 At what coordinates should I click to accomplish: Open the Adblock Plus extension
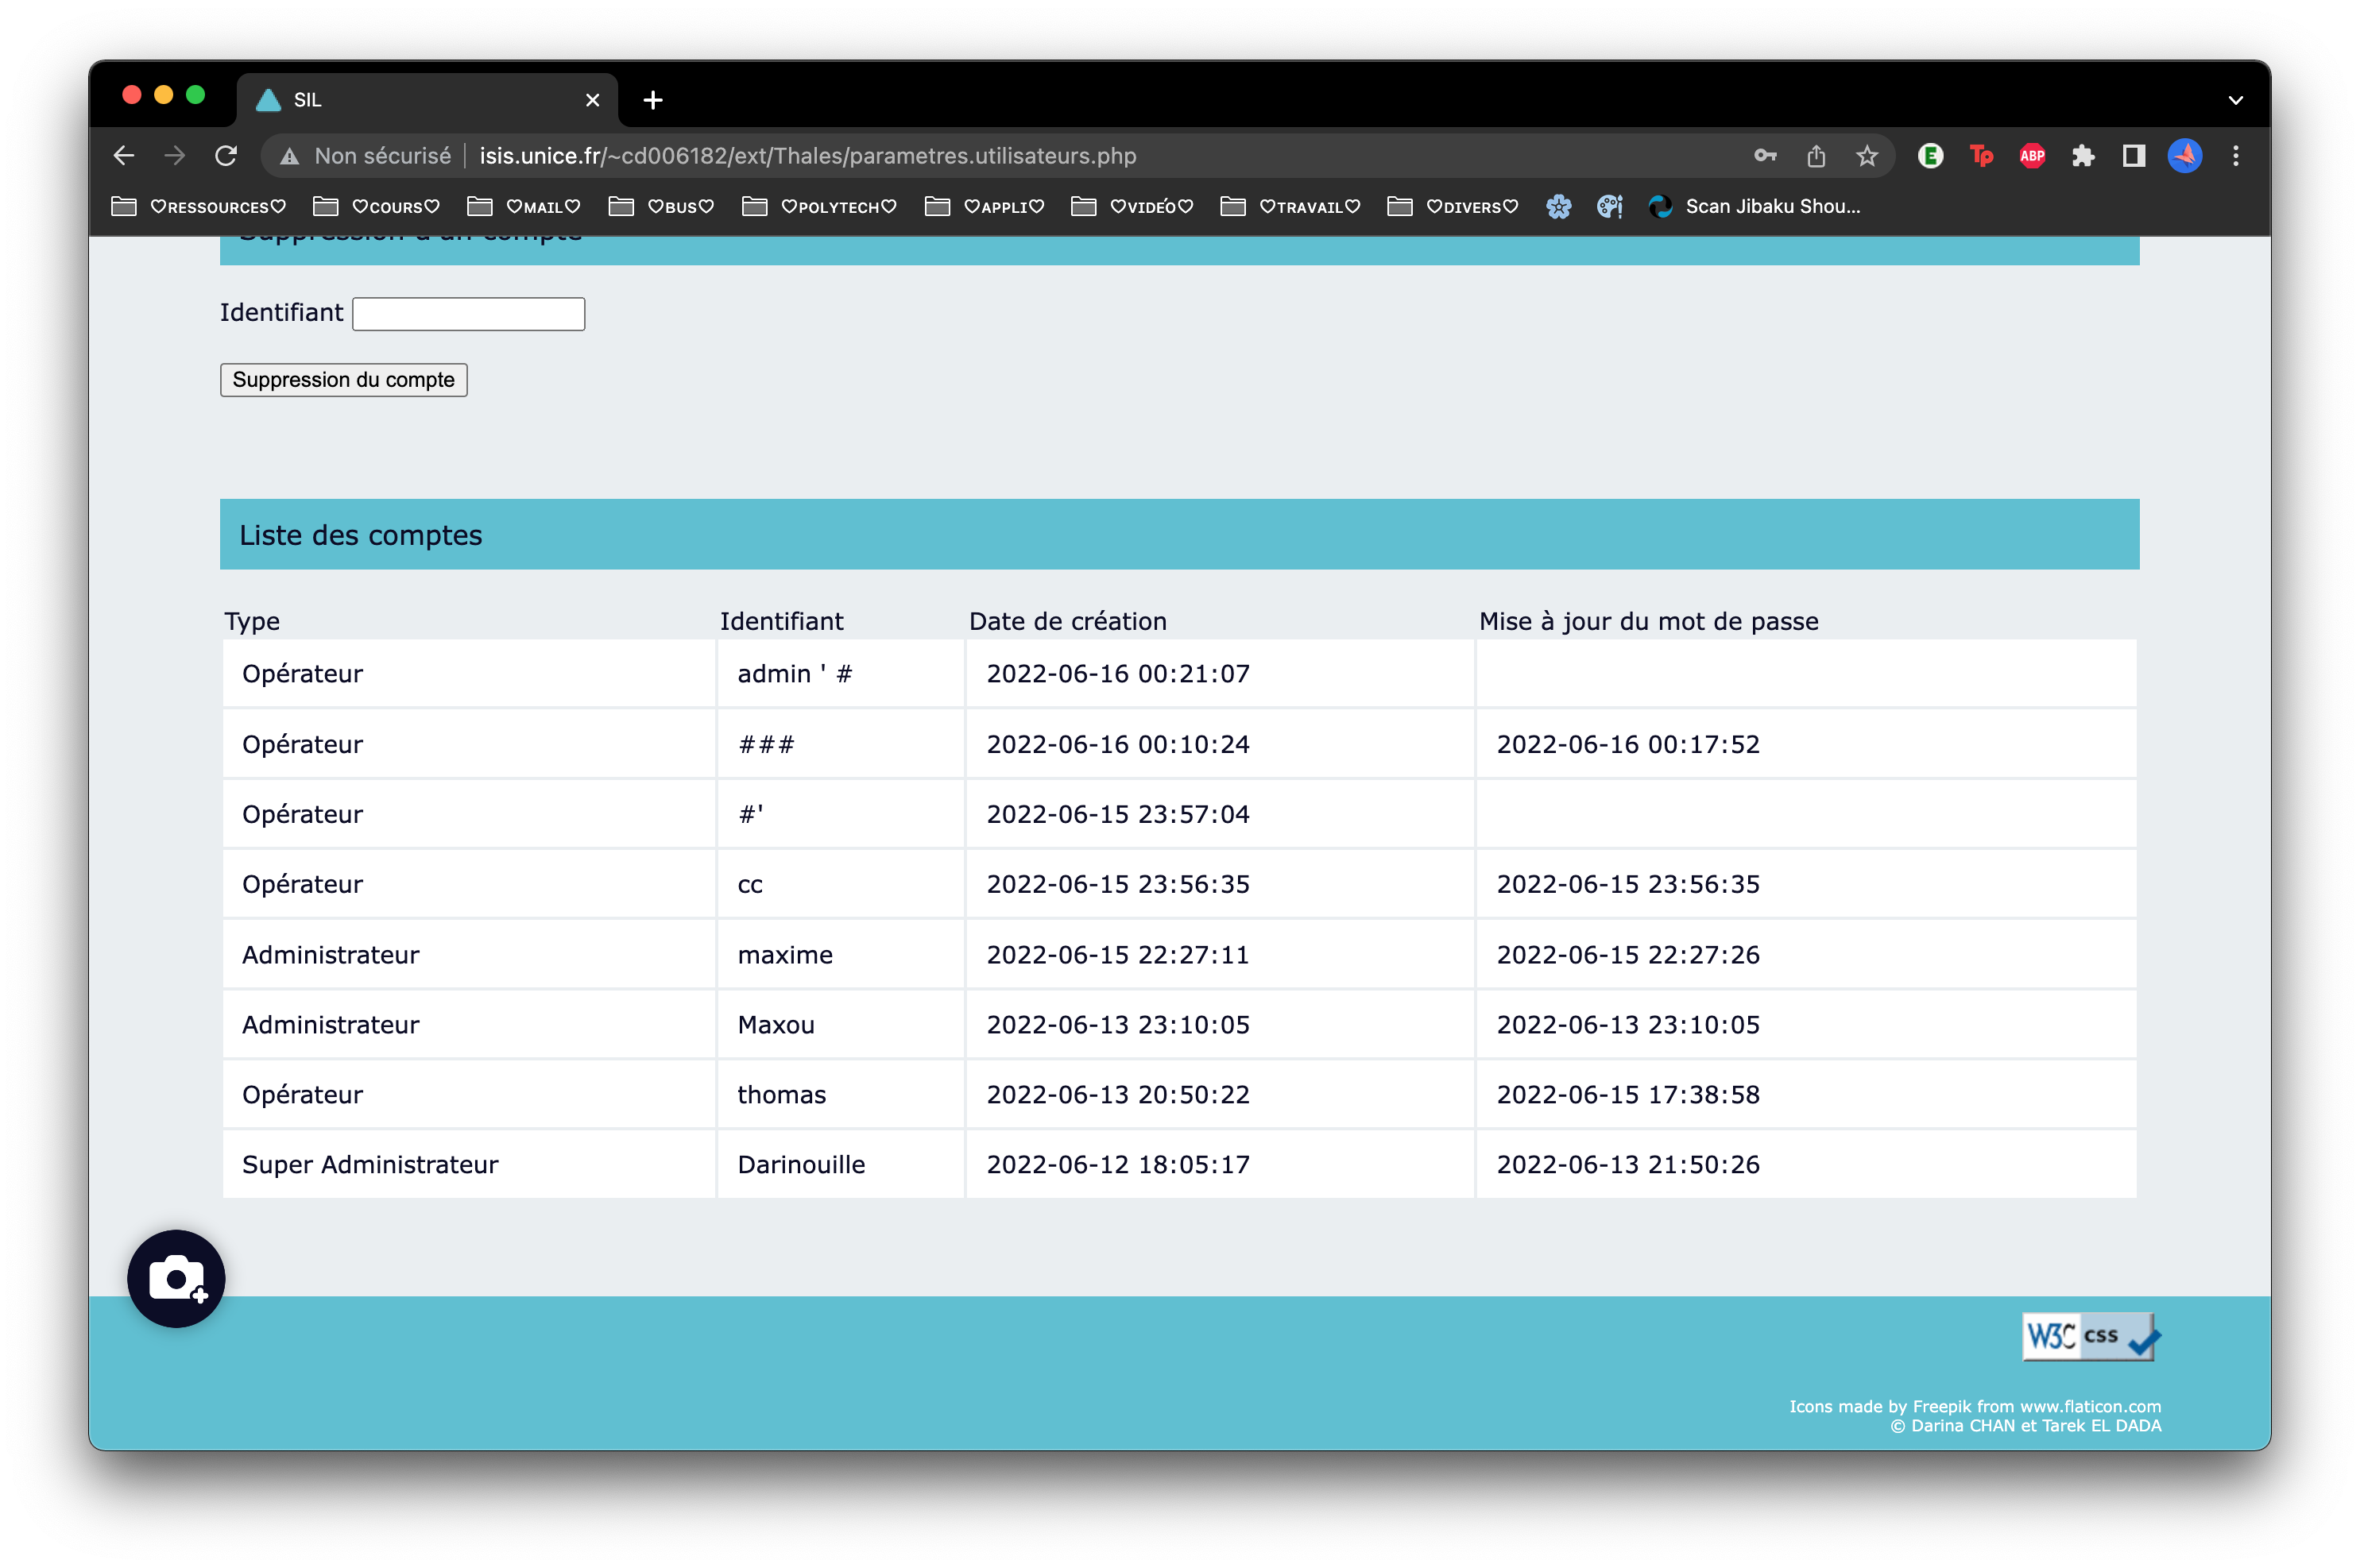pos(2033,156)
